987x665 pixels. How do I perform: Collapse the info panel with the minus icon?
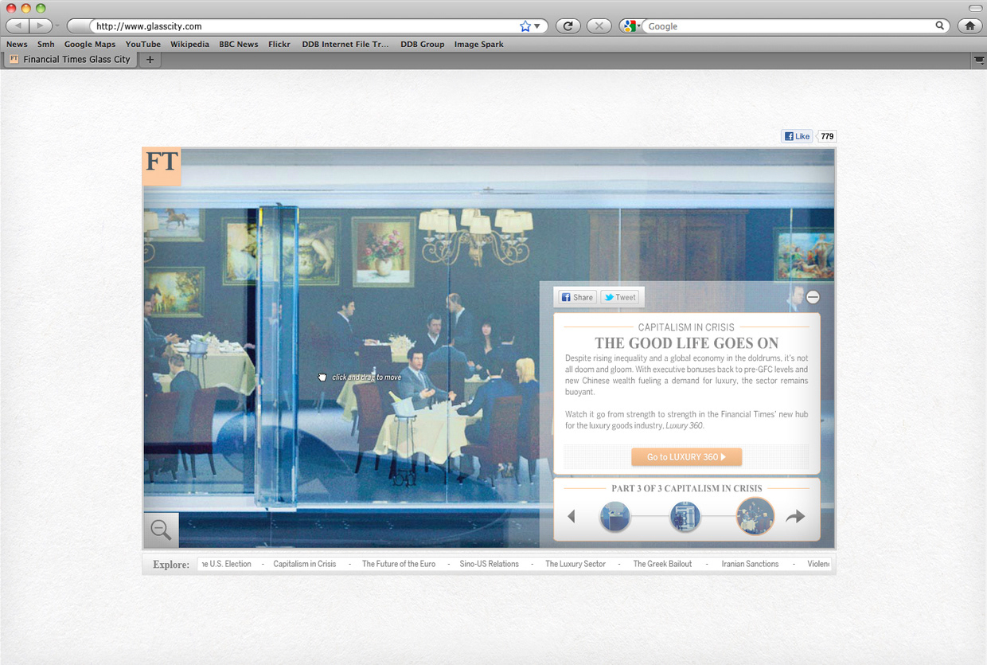pyautogui.click(x=813, y=297)
